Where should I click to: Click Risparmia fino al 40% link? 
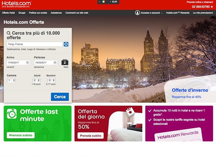tap(186, 97)
